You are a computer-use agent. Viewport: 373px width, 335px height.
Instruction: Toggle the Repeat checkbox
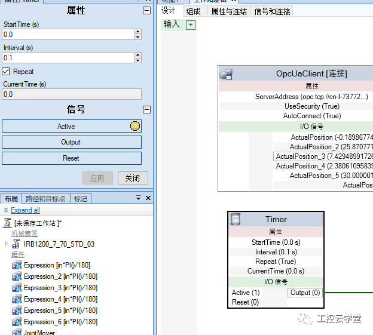point(6,72)
